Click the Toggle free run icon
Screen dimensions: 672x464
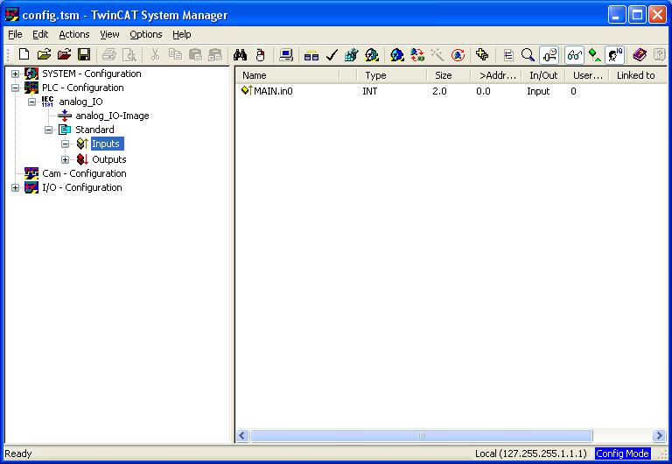click(458, 54)
